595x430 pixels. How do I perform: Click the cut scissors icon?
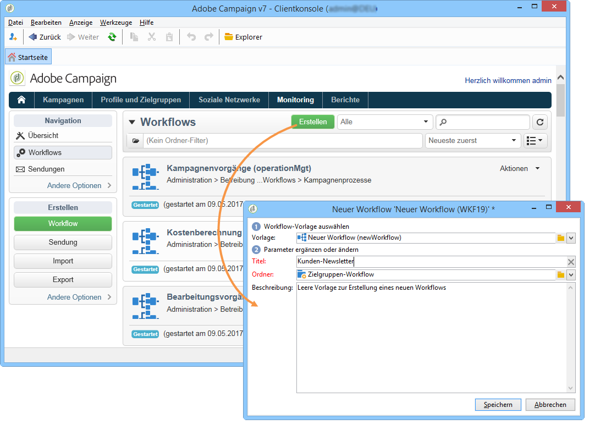(x=152, y=37)
